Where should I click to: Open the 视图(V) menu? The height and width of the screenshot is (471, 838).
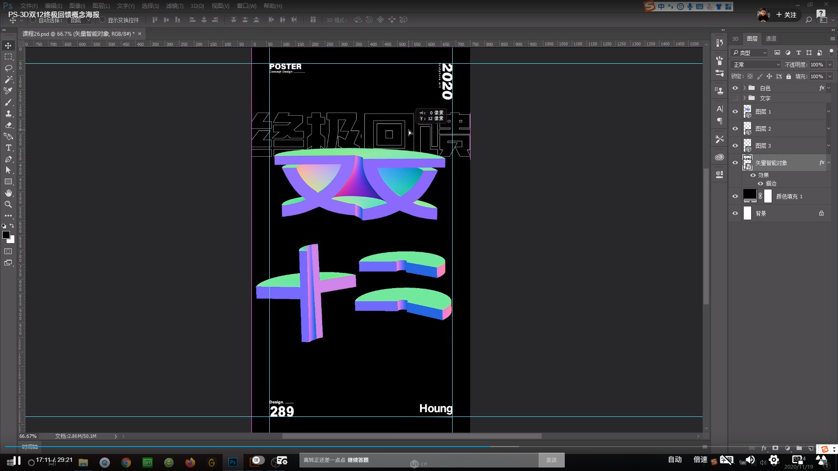pyautogui.click(x=220, y=6)
